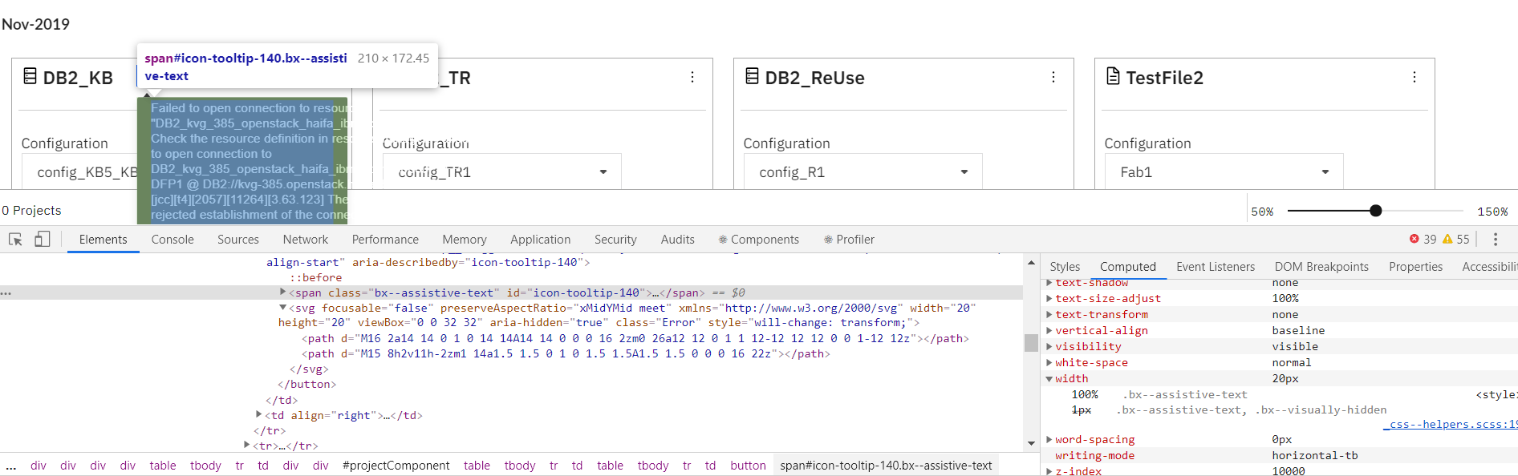Expand the text-size-adjust property

1049,298
